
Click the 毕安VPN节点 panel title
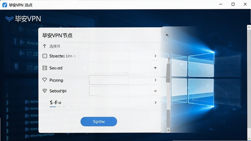[57, 35]
